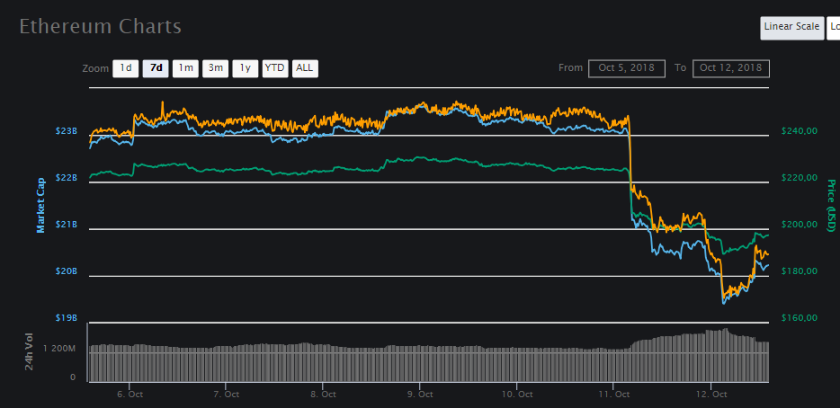
Task: Select the 1d zoom range
Action: (125, 68)
